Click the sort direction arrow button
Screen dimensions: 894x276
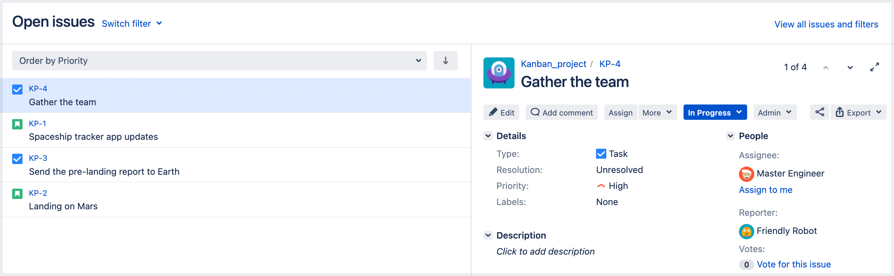click(445, 61)
